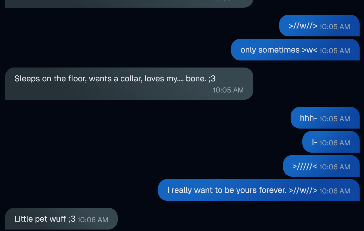Click the "yours forever" sent message text
This screenshot has height=231, width=364.
[x=227, y=190]
